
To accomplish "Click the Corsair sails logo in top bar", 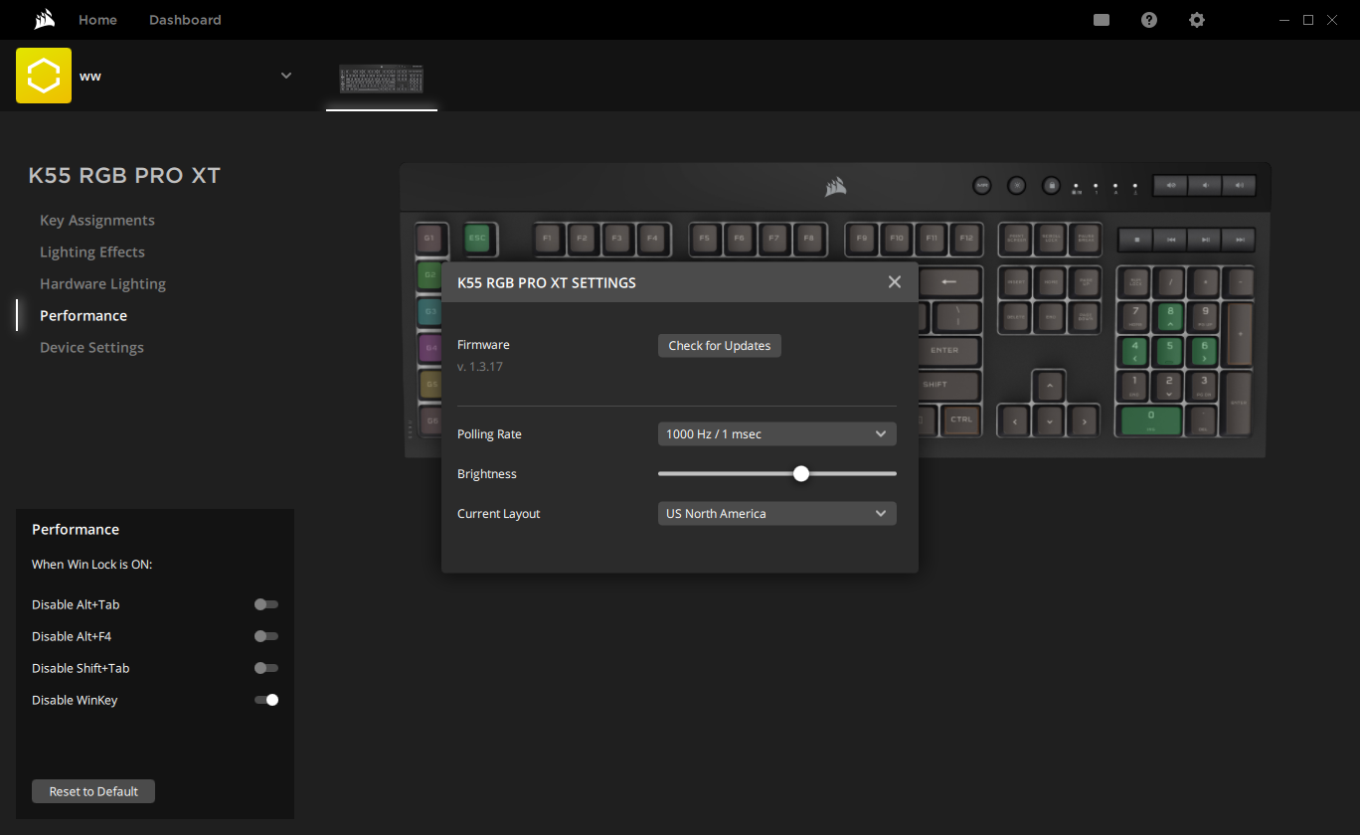I will [44, 20].
